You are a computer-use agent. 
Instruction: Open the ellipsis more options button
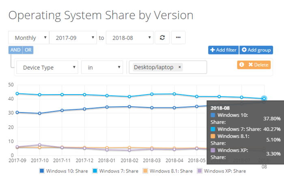(178, 38)
